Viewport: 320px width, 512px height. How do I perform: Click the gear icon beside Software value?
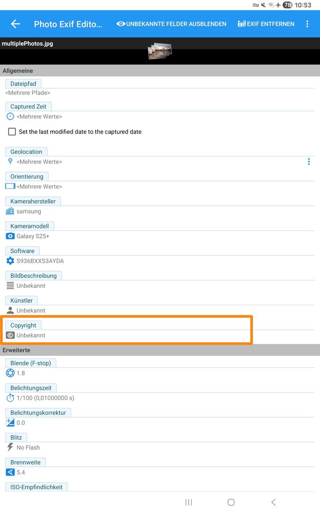click(x=10, y=261)
